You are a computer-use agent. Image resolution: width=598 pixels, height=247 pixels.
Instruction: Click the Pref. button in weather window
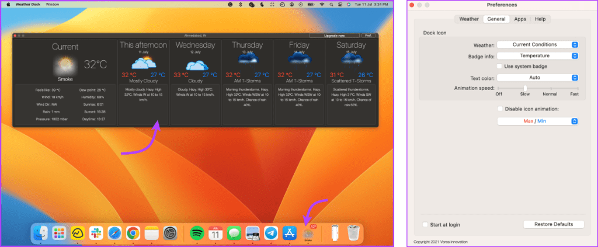click(368, 36)
